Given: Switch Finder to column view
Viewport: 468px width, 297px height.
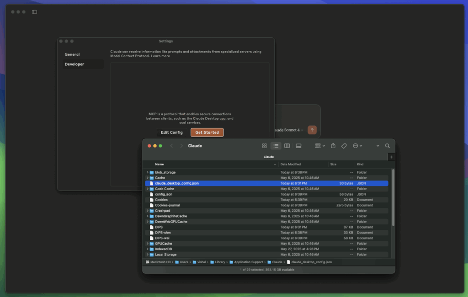Looking at the screenshot, I should pyautogui.click(x=287, y=146).
